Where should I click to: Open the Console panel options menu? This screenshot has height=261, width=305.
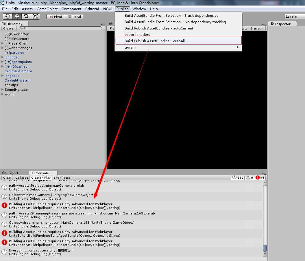(264, 173)
